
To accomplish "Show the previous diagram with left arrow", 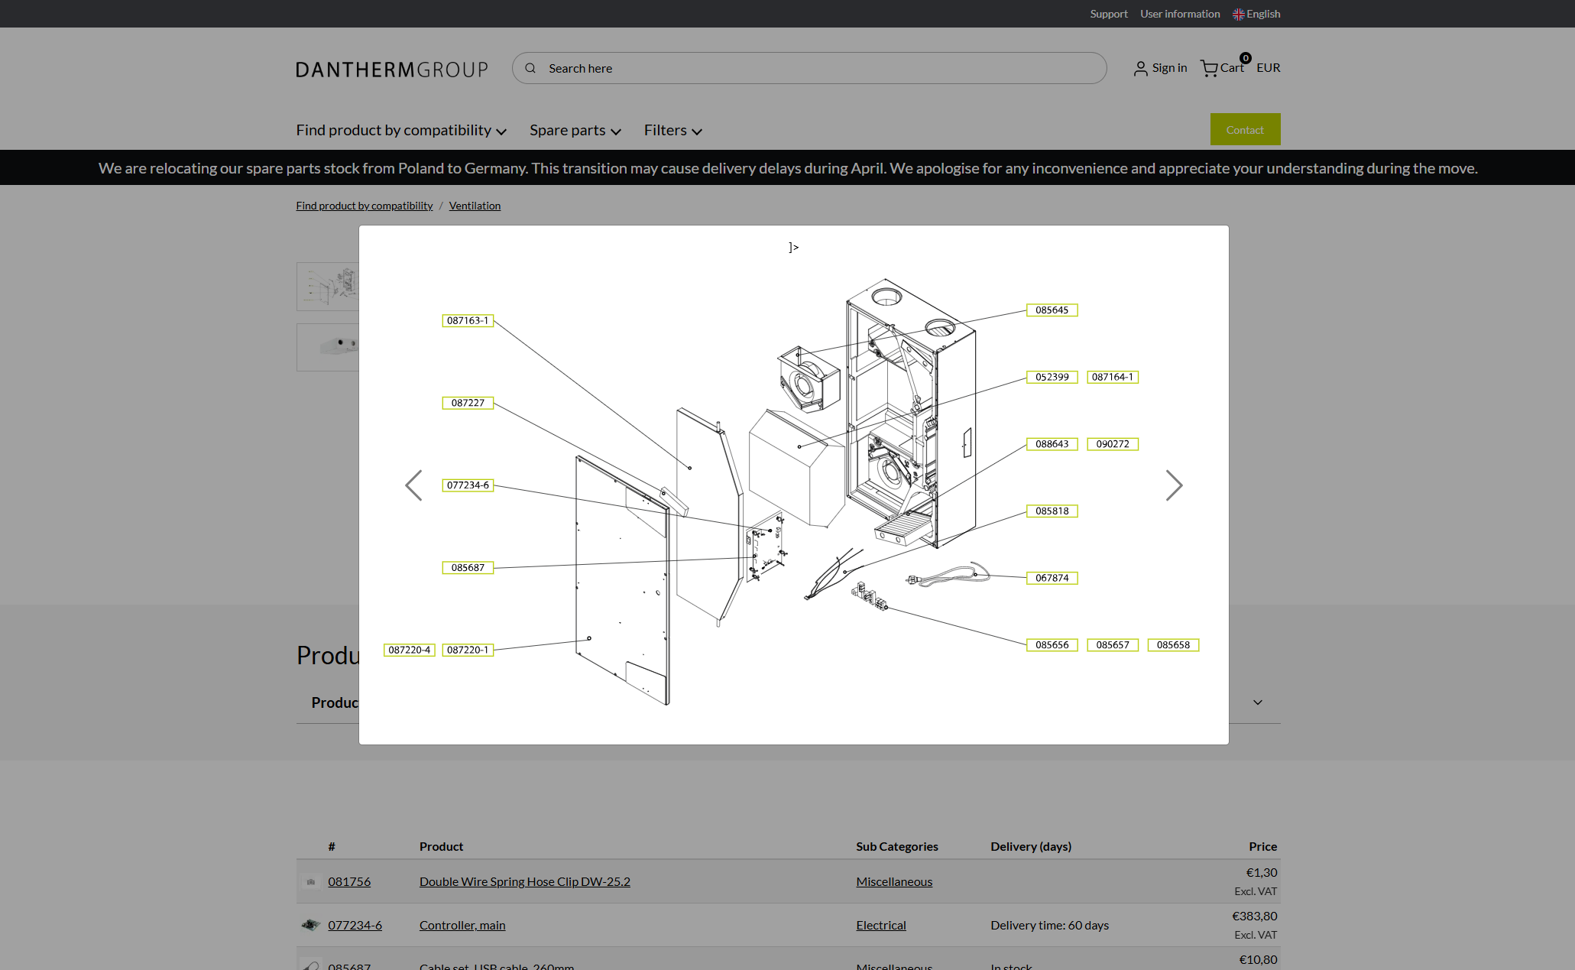I will click(413, 485).
